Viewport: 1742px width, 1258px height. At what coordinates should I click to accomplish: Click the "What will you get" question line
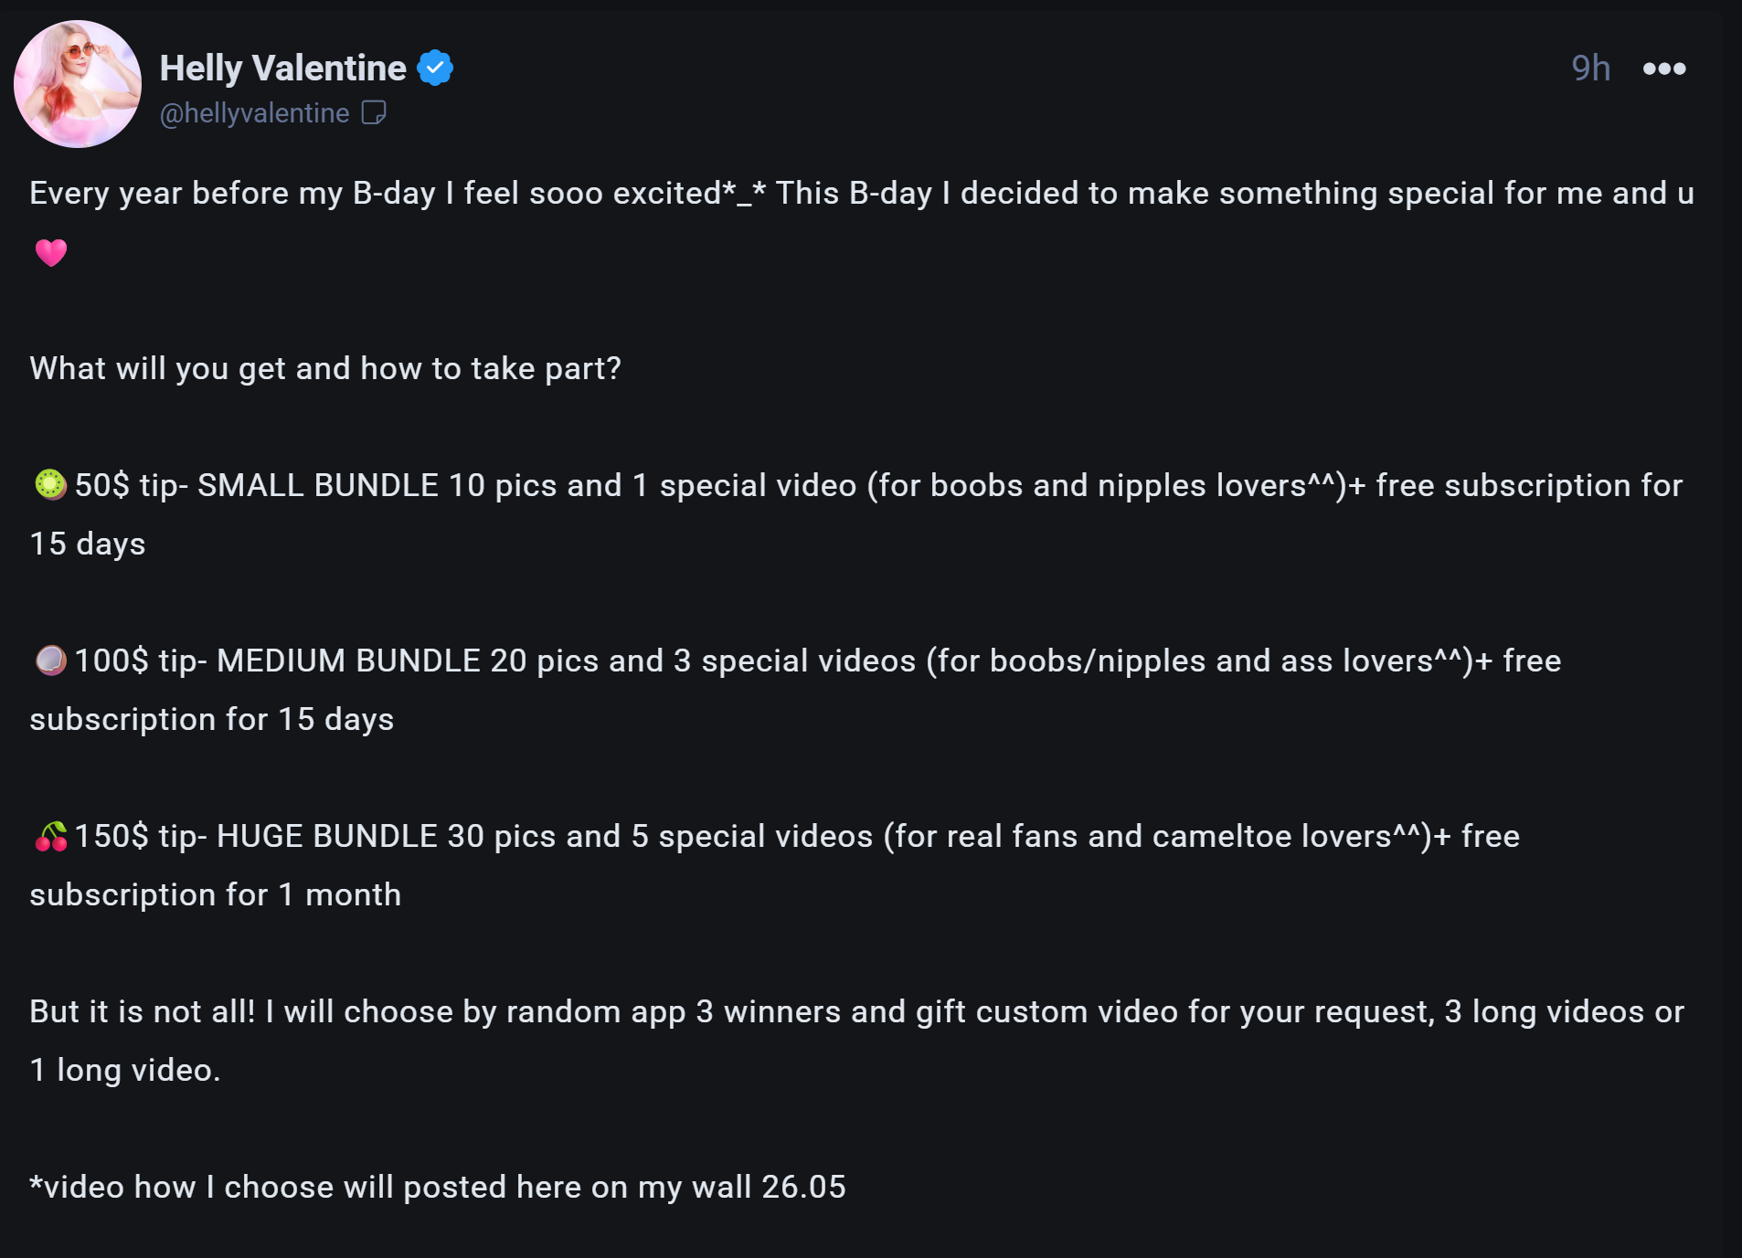point(325,368)
